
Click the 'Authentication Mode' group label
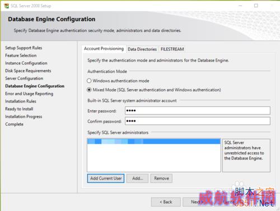pyautogui.click(x=107, y=72)
